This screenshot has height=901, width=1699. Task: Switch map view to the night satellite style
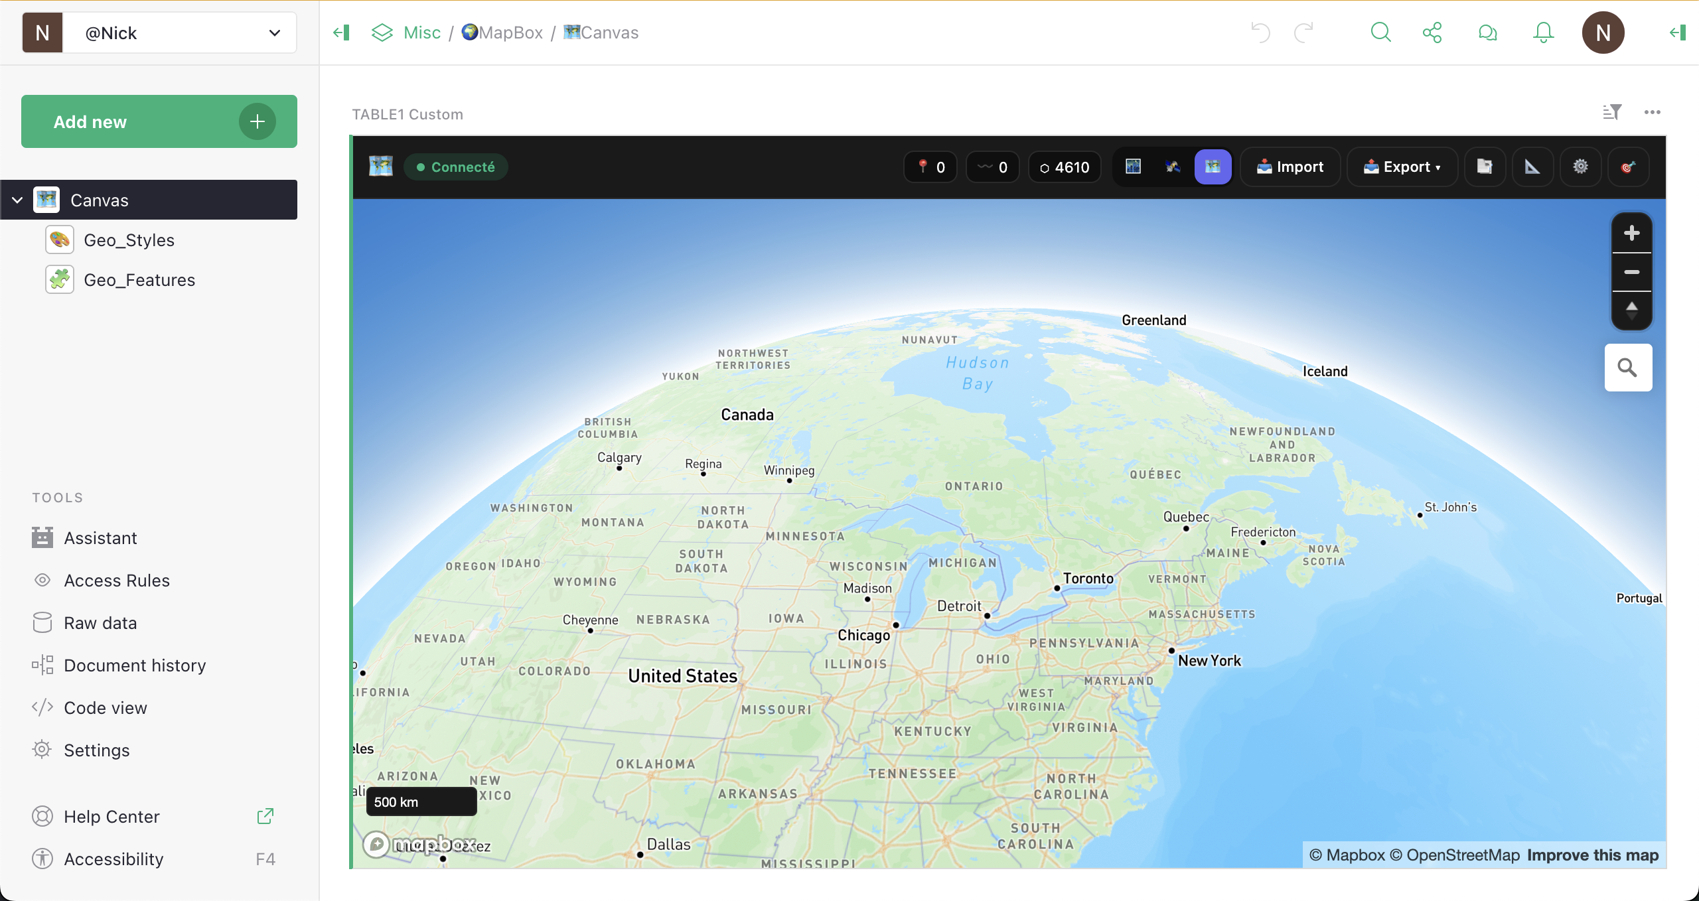1133,167
